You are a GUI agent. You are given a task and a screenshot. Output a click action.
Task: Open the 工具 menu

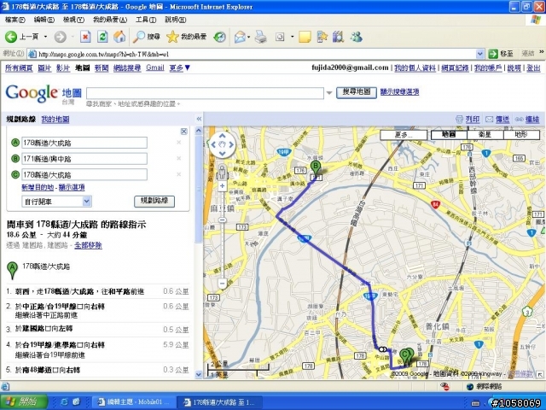[146, 20]
